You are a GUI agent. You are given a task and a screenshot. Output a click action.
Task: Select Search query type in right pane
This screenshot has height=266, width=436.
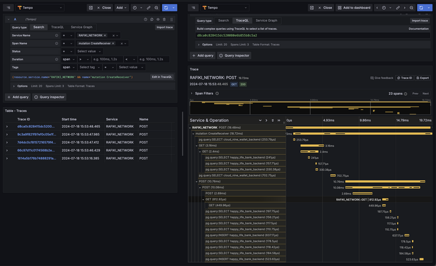click(223, 21)
